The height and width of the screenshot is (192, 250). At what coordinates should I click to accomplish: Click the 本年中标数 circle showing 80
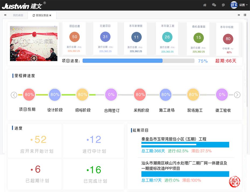(228, 39)
